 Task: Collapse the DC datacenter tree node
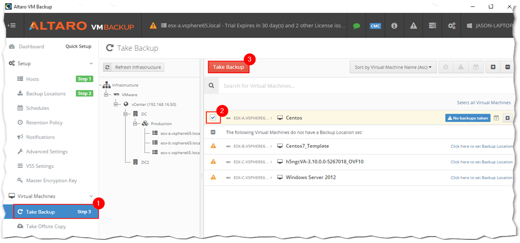pyautogui.click(x=126, y=114)
